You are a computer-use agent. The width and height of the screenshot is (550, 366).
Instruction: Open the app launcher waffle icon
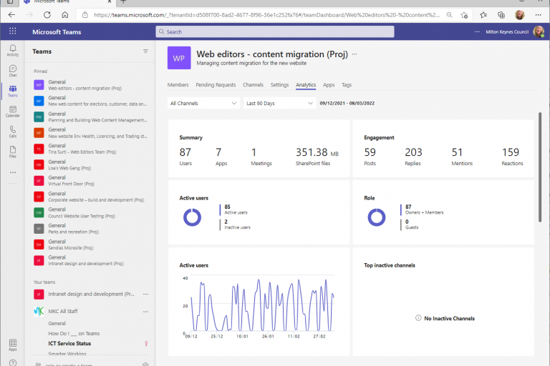13,31
